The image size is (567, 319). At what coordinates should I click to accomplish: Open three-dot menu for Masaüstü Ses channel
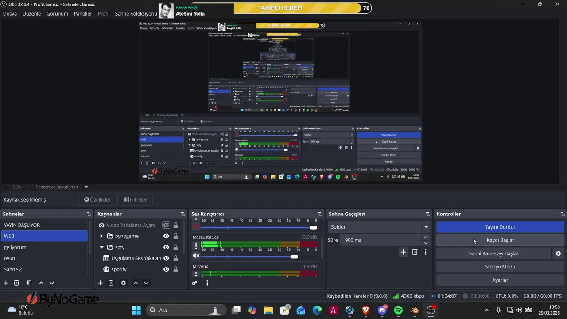[196, 246]
